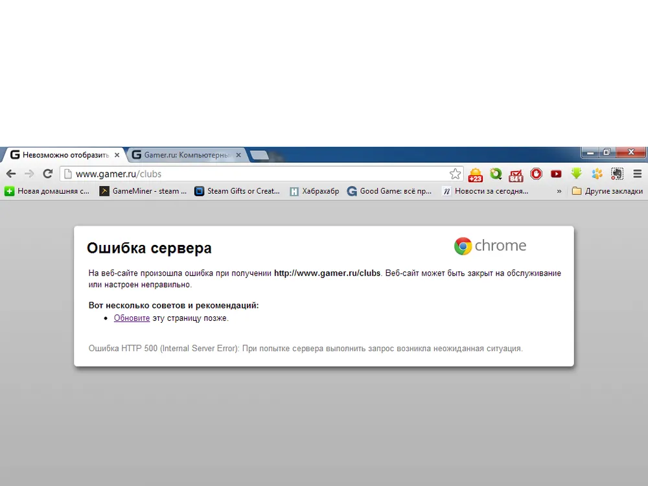Open the Chrome hamburger menu
This screenshot has width=648, height=486.
637,174
